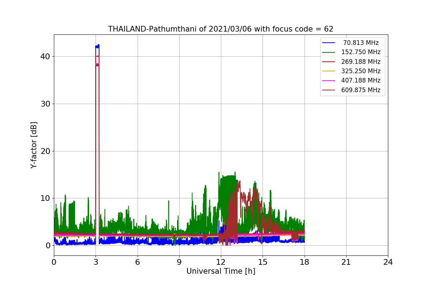Click the x-axis tick label 18
The image size is (431, 287).
[x=304, y=262]
